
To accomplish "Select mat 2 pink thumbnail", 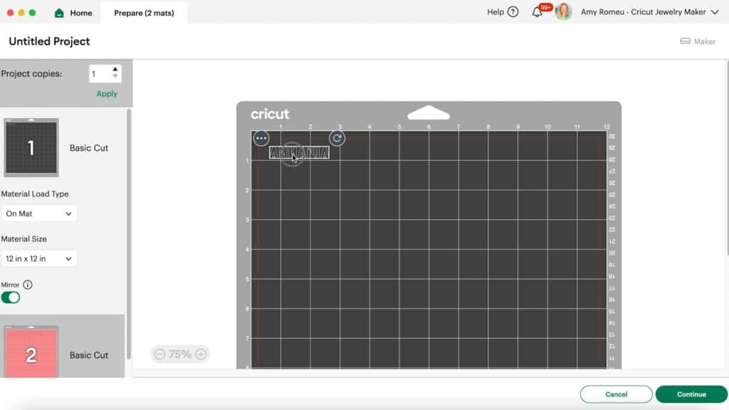I will [31, 352].
